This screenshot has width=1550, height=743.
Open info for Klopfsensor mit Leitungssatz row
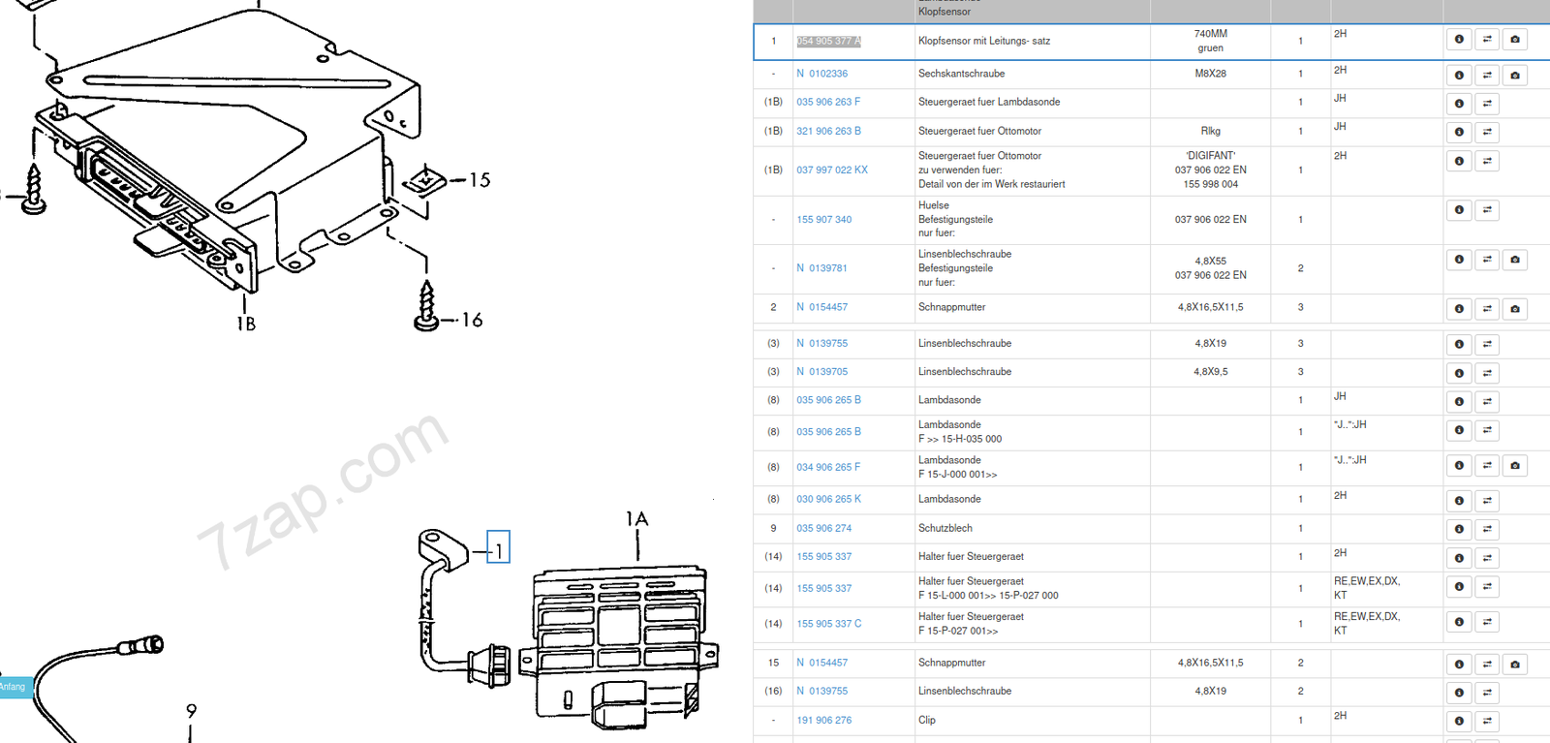[x=1459, y=40]
